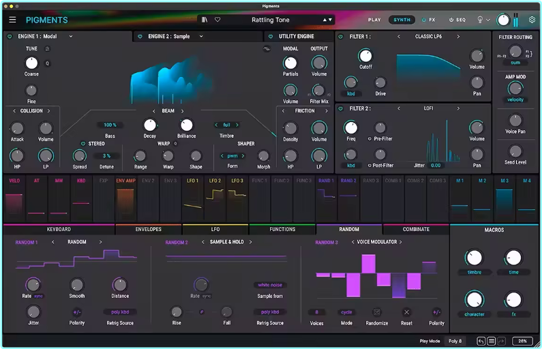The image size is (542, 349).
Task: Click the Q quantize icon beside Coarse
Action: point(47,63)
